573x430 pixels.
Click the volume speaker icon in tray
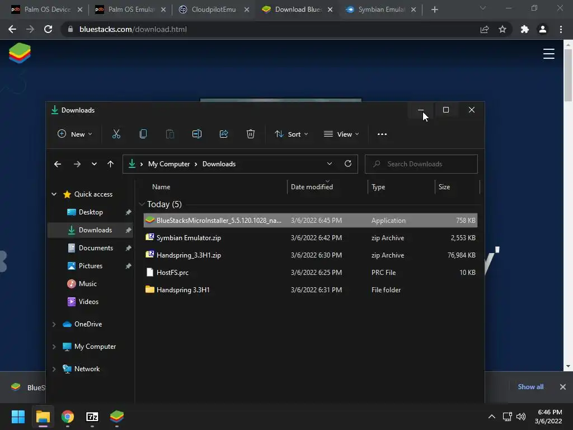[521, 417]
